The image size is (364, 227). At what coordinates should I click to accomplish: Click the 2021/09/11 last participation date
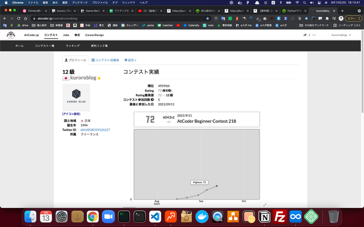click(x=166, y=104)
